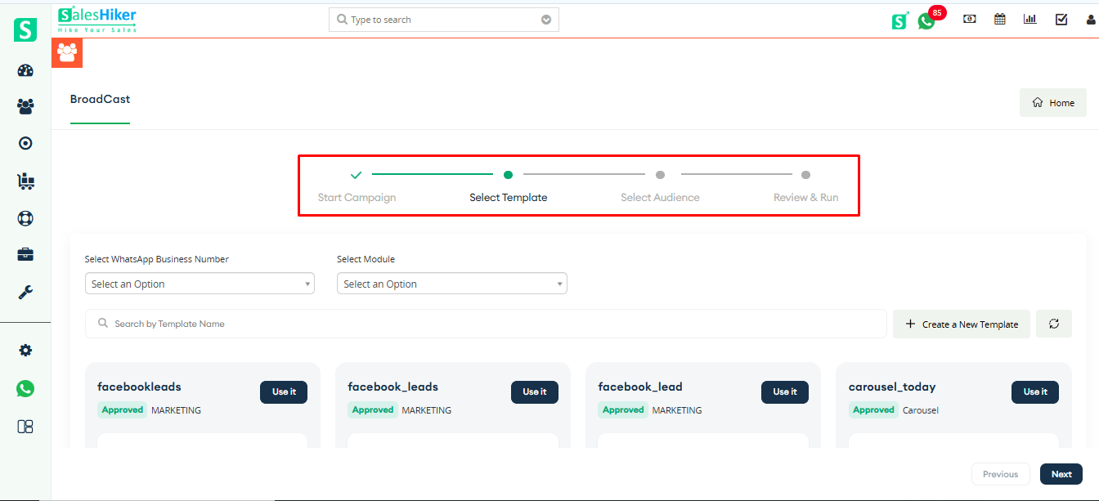Open the calendar icon in top bar

tap(999, 20)
